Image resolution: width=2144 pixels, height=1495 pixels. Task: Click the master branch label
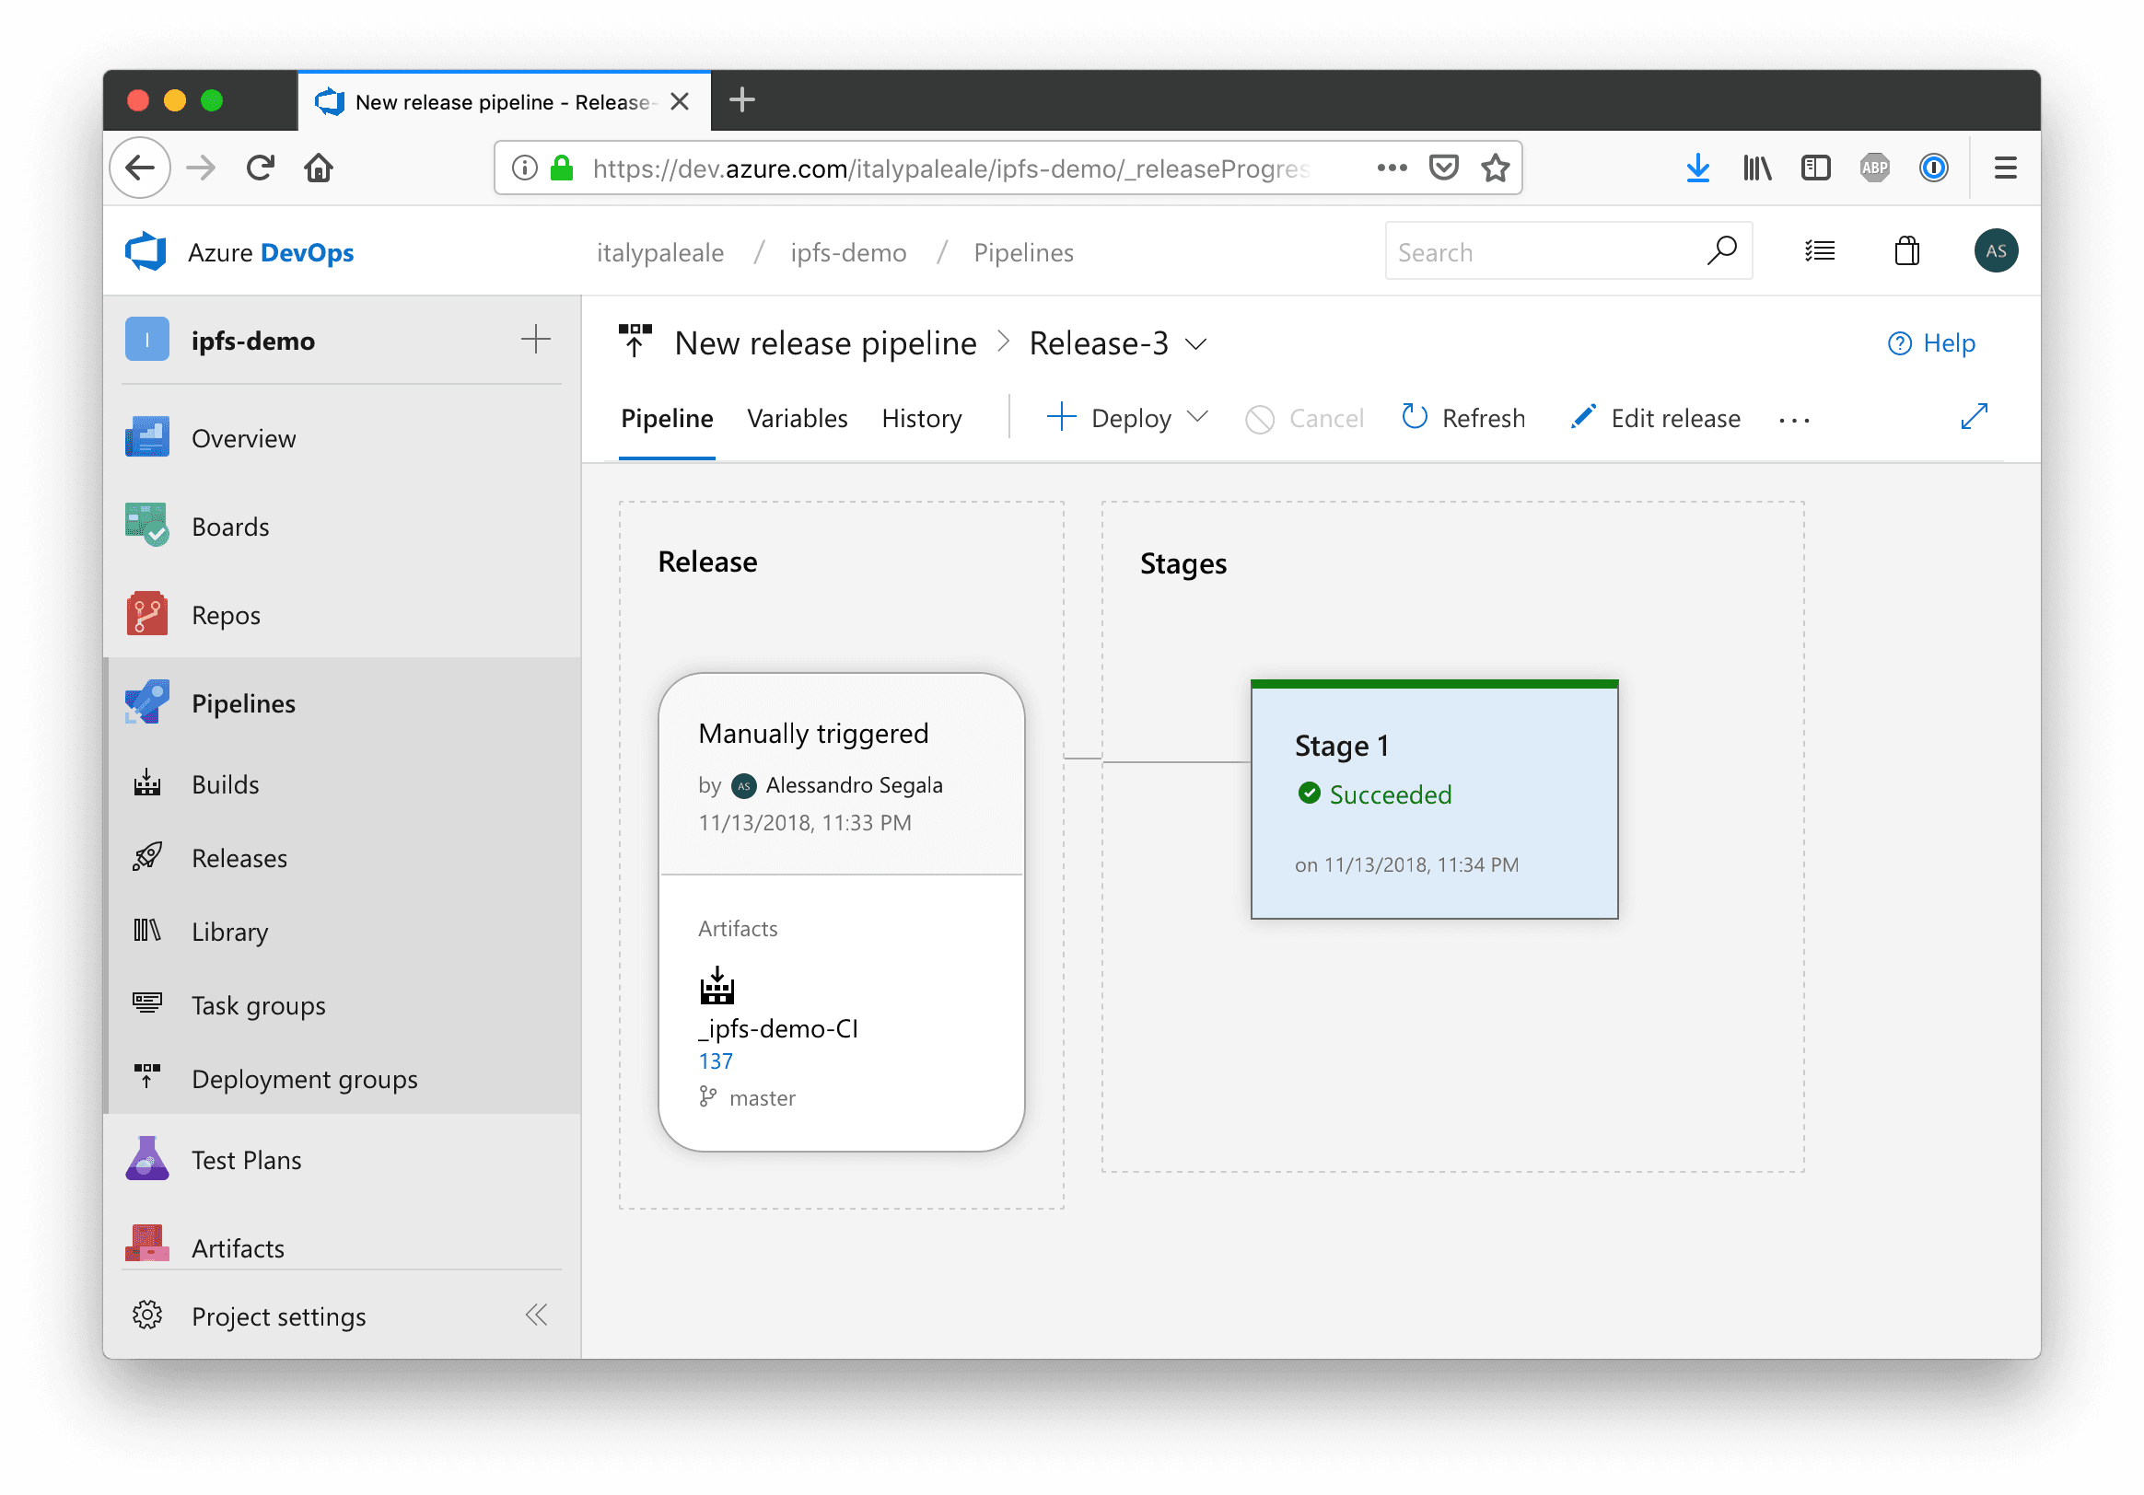tap(762, 1098)
